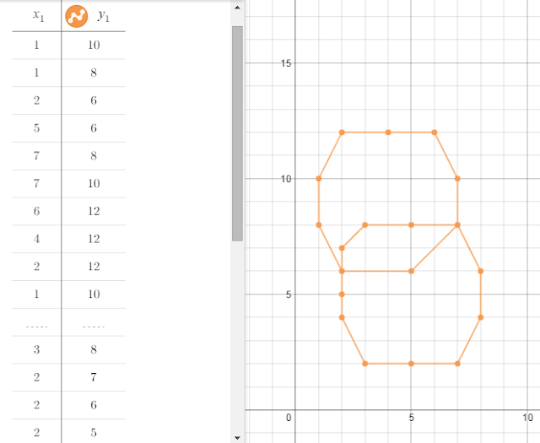Click the y-axis label 15
Image resolution: width=540 pixels, height=443 pixels.
point(286,63)
